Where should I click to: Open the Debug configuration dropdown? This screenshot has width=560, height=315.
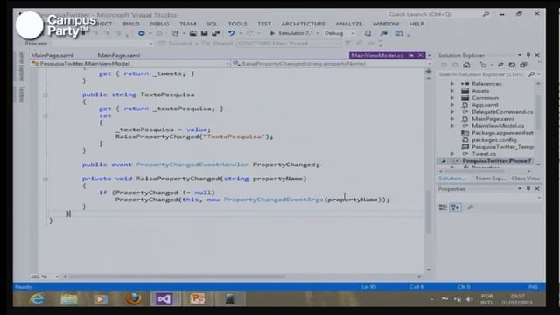tap(353, 33)
